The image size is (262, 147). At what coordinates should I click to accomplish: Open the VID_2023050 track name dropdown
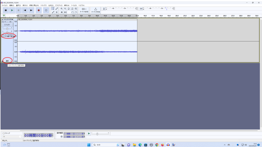tap(8, 19)
